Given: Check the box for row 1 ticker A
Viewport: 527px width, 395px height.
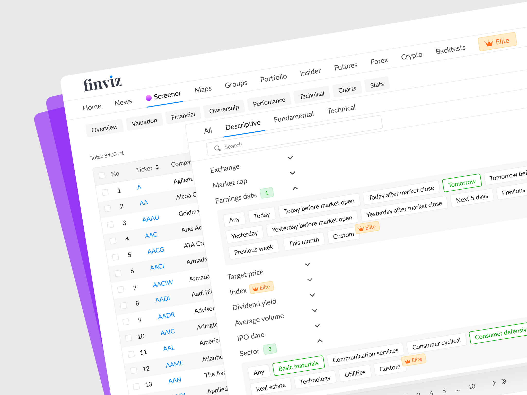Looking at the screenshot, I should pos(105,192).
